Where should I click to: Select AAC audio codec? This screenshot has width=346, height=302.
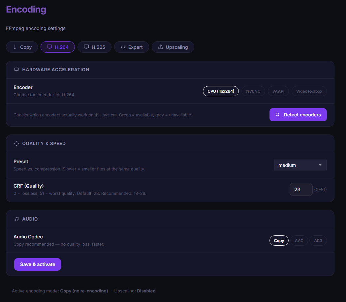[299, 240]
